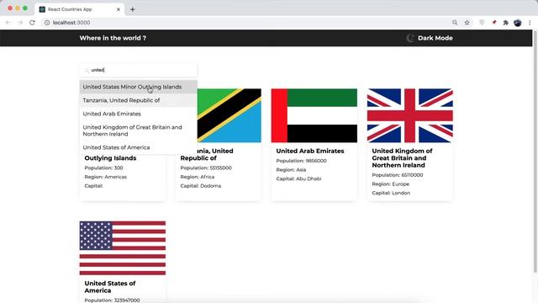The image size is (538, 303).
Task: Click Capital: Abu Dhabi text
Action: click(x=298, y=178)
